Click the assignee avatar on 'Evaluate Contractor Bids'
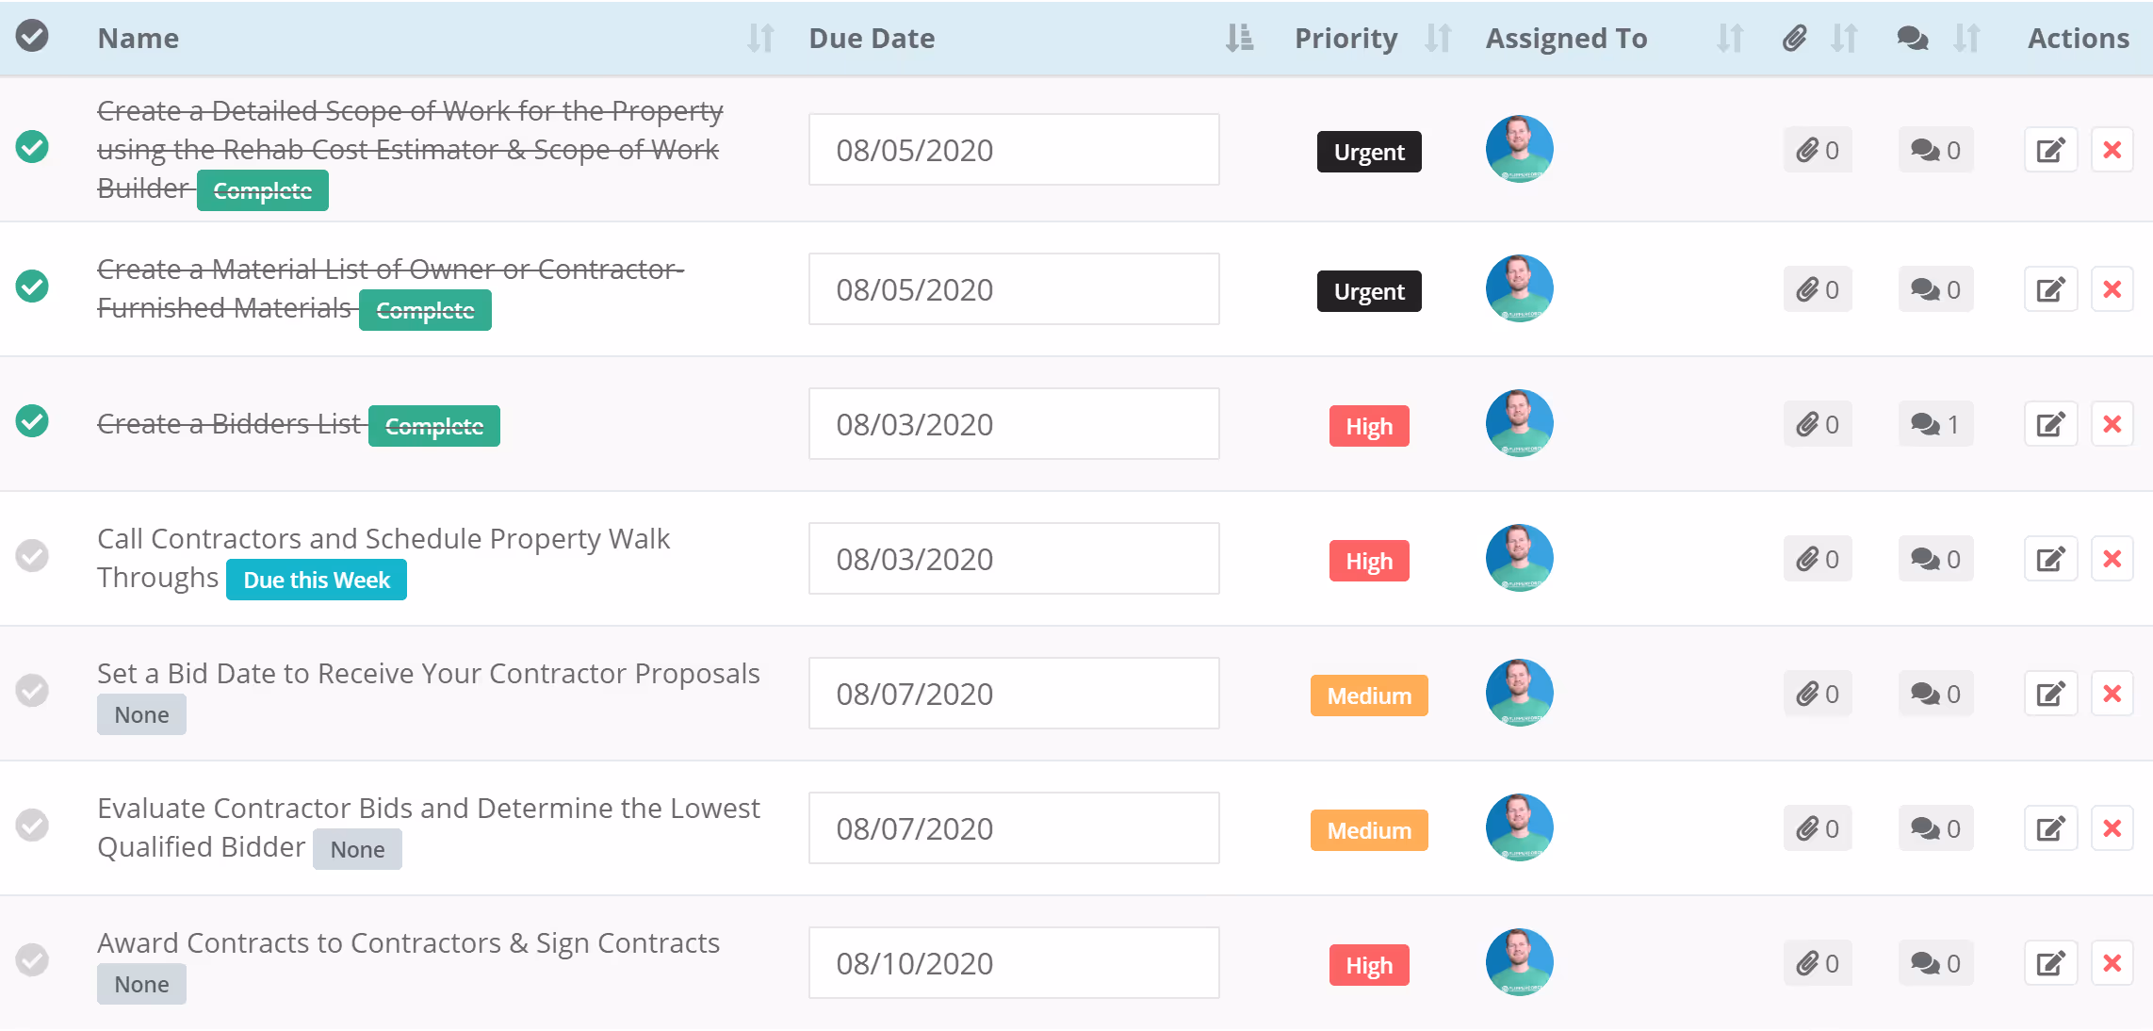The height and width of the screenshot is (1031, 2153). coord(1519,827)
